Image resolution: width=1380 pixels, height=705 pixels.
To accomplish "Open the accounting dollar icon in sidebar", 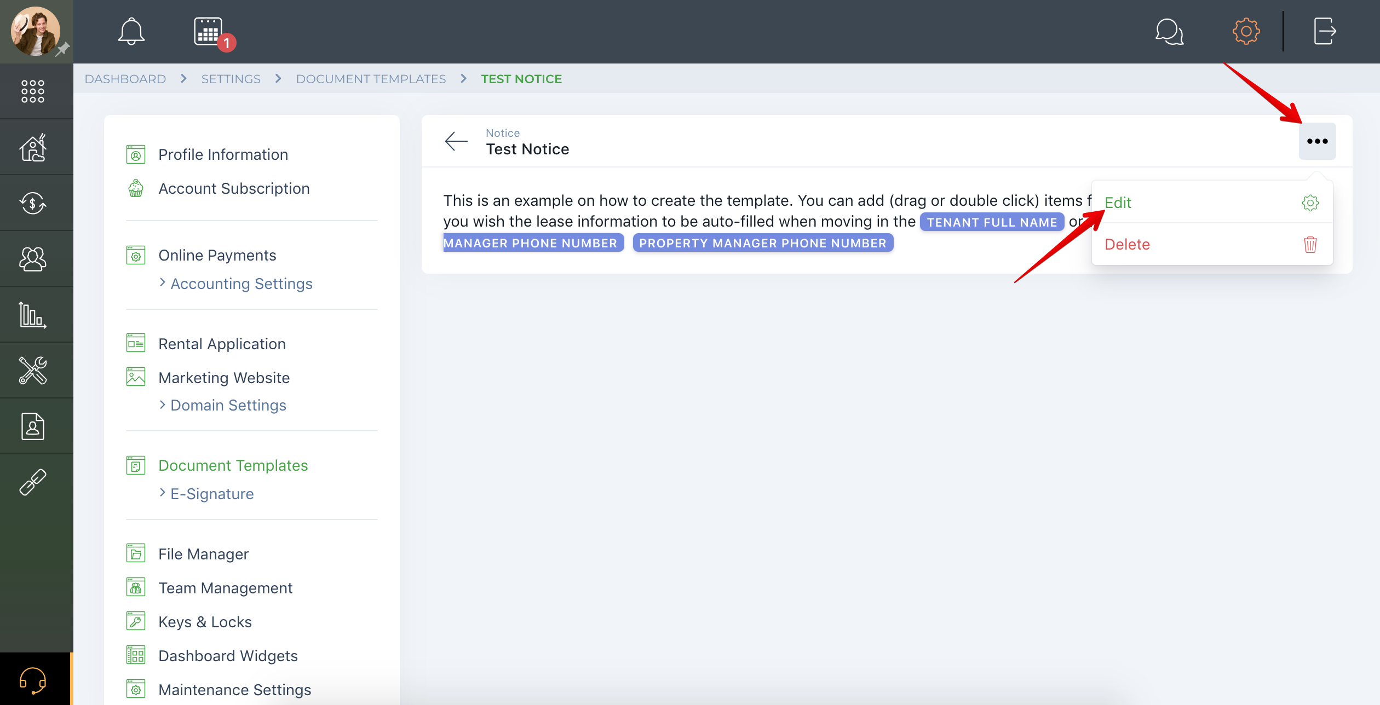I will click(33, 203).
